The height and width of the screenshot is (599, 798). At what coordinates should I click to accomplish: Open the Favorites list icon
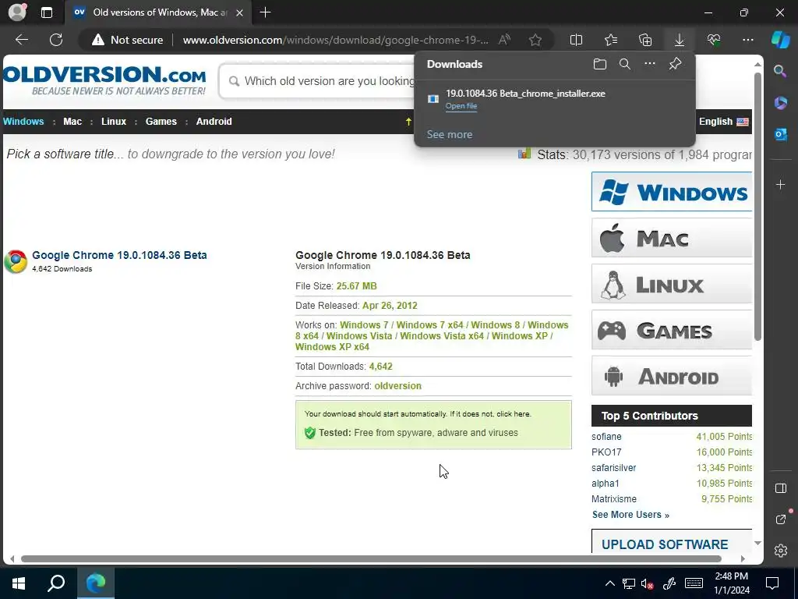click(x=611, y=40)
